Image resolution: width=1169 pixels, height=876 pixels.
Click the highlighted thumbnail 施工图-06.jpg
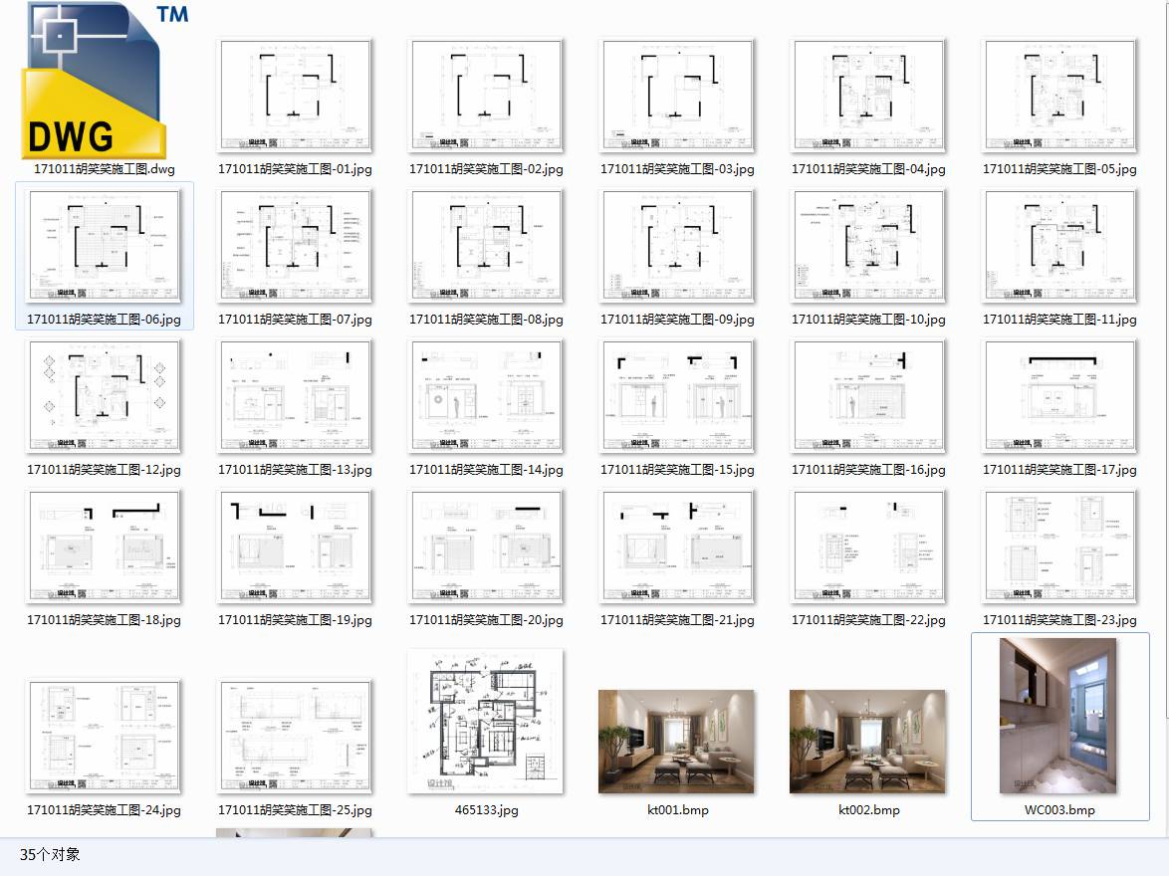point(104,246)
